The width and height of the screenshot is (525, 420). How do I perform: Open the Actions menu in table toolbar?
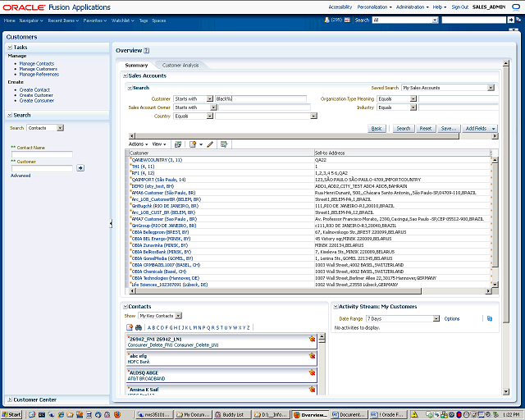pos(138,144)
